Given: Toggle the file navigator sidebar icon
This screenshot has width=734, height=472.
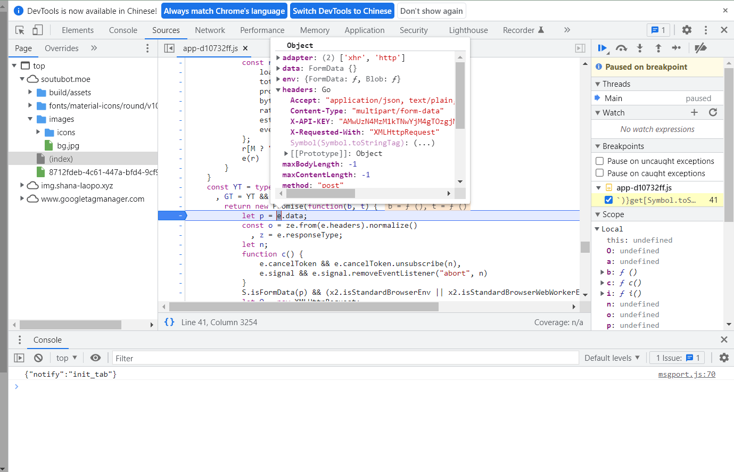Looking at the screenshot, I should coord(169,48).
